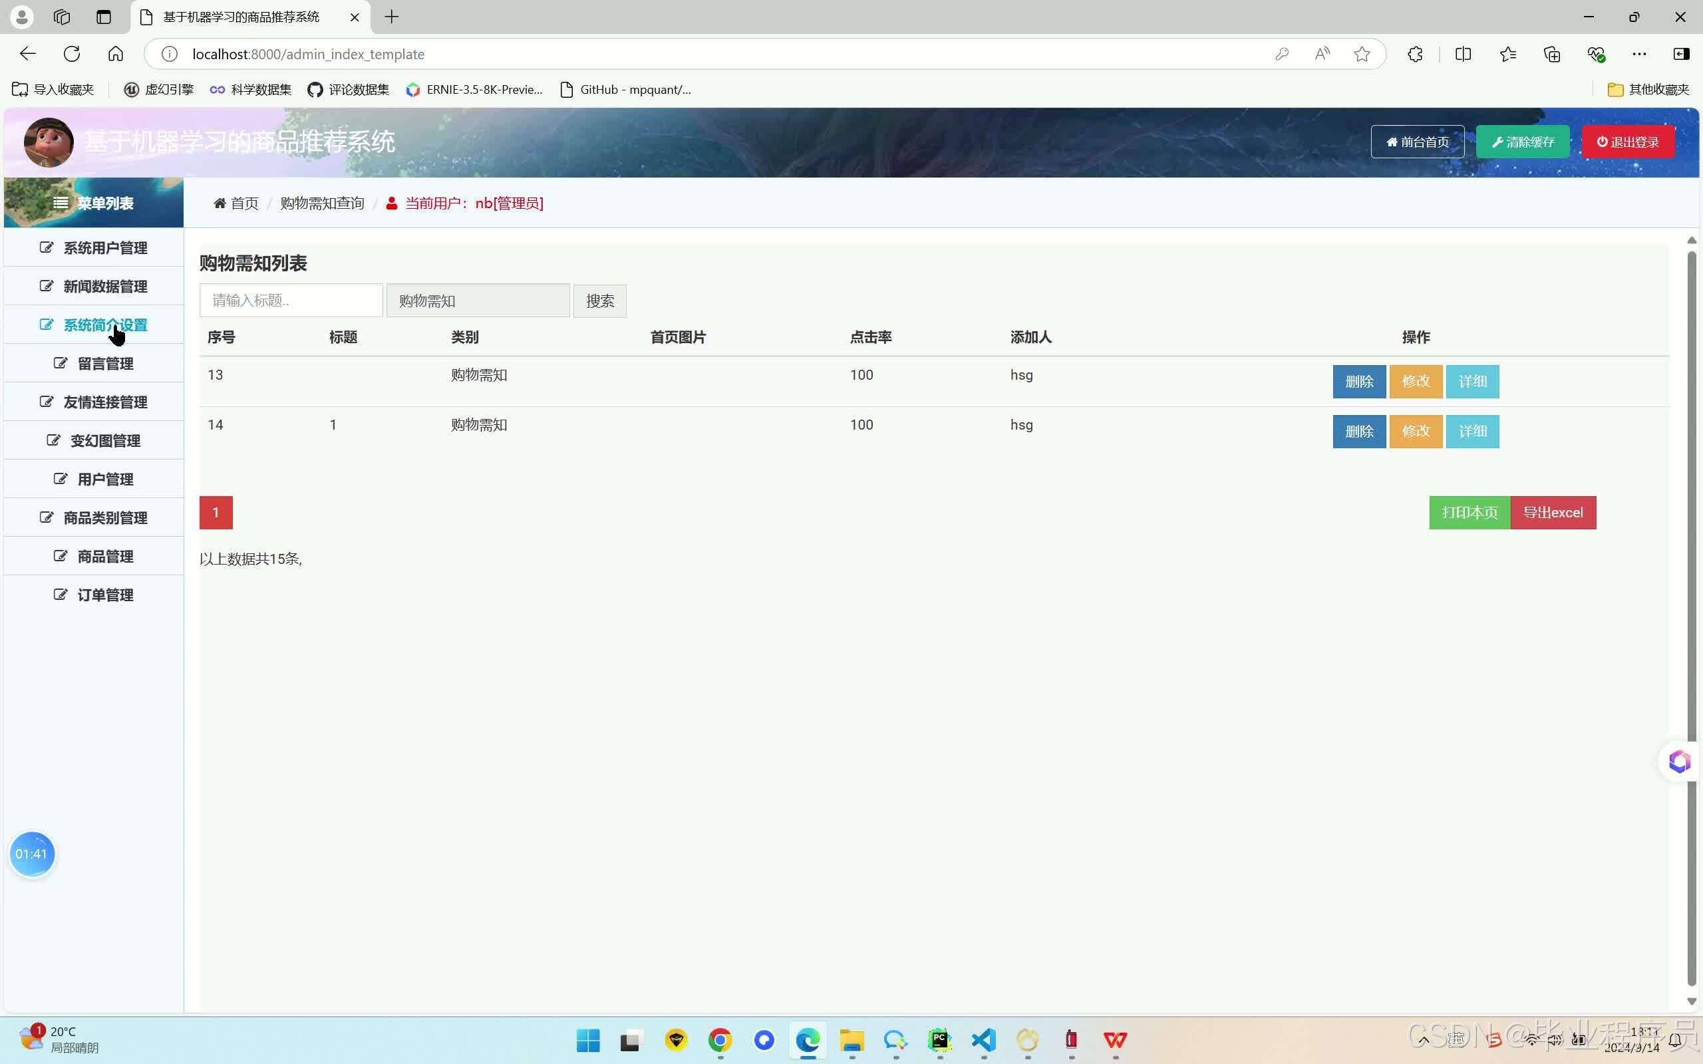Refresh the page with reload icon
Viewport: 1703px width, 1064px height.
tap(72, 54)
